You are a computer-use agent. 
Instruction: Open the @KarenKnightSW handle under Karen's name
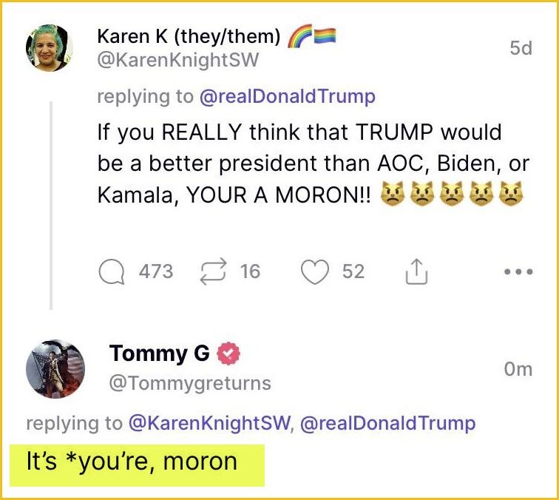pos(178,61)
